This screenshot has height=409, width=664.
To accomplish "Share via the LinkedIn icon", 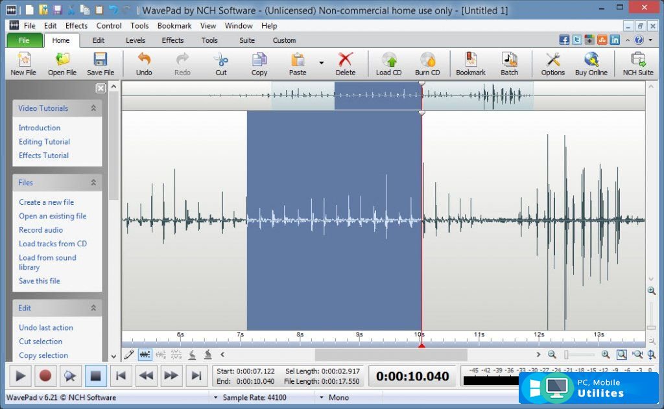I will click(615, 40).
